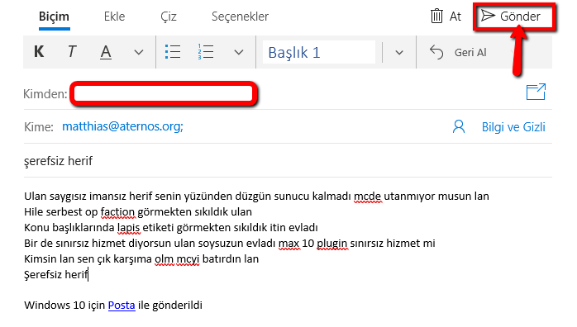This screenshot has width=577, height=327.
Task: Click the Kimden label
Action: (x=45, y=94)
